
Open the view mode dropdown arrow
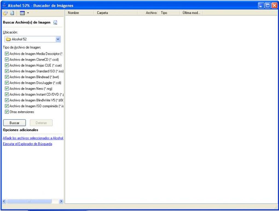[28, 13]
